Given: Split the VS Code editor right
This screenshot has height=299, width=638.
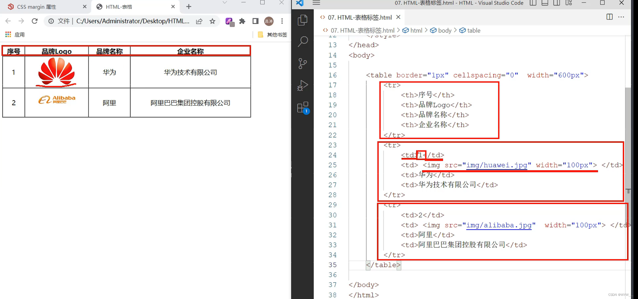Looking at the screenshot, I should [x=609, y=17].
